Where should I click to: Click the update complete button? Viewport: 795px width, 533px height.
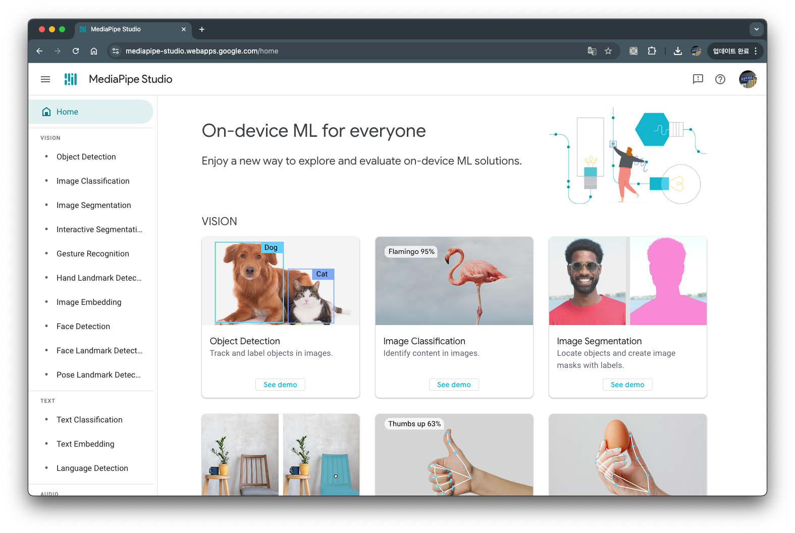pyautogui.click(x=730, y=51)
